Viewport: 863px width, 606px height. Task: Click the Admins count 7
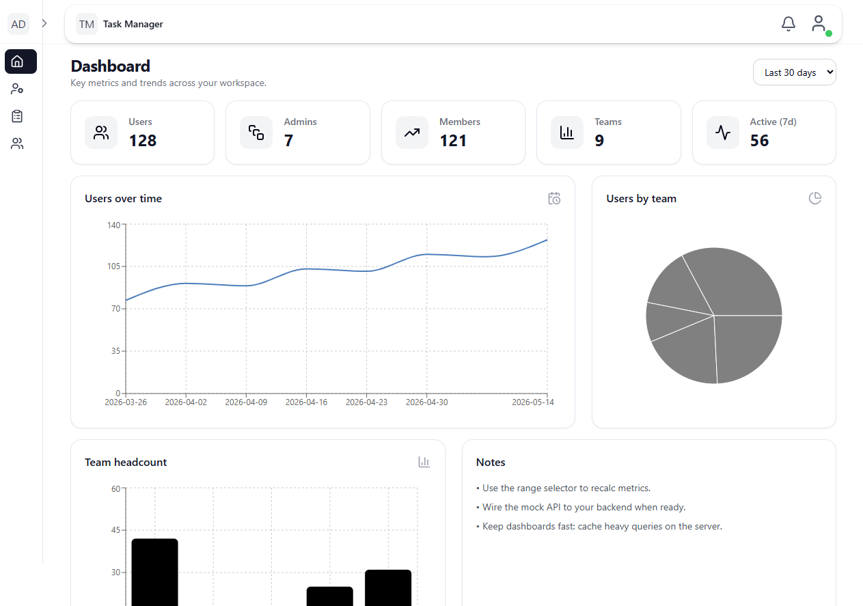(x=288, y=141)
